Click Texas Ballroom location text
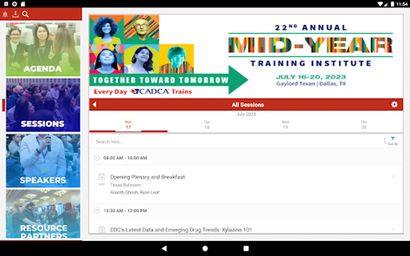The height and width of the screenshot is (256, 410). coord(126,185)
